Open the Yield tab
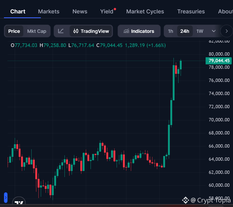 pos(107,12)
